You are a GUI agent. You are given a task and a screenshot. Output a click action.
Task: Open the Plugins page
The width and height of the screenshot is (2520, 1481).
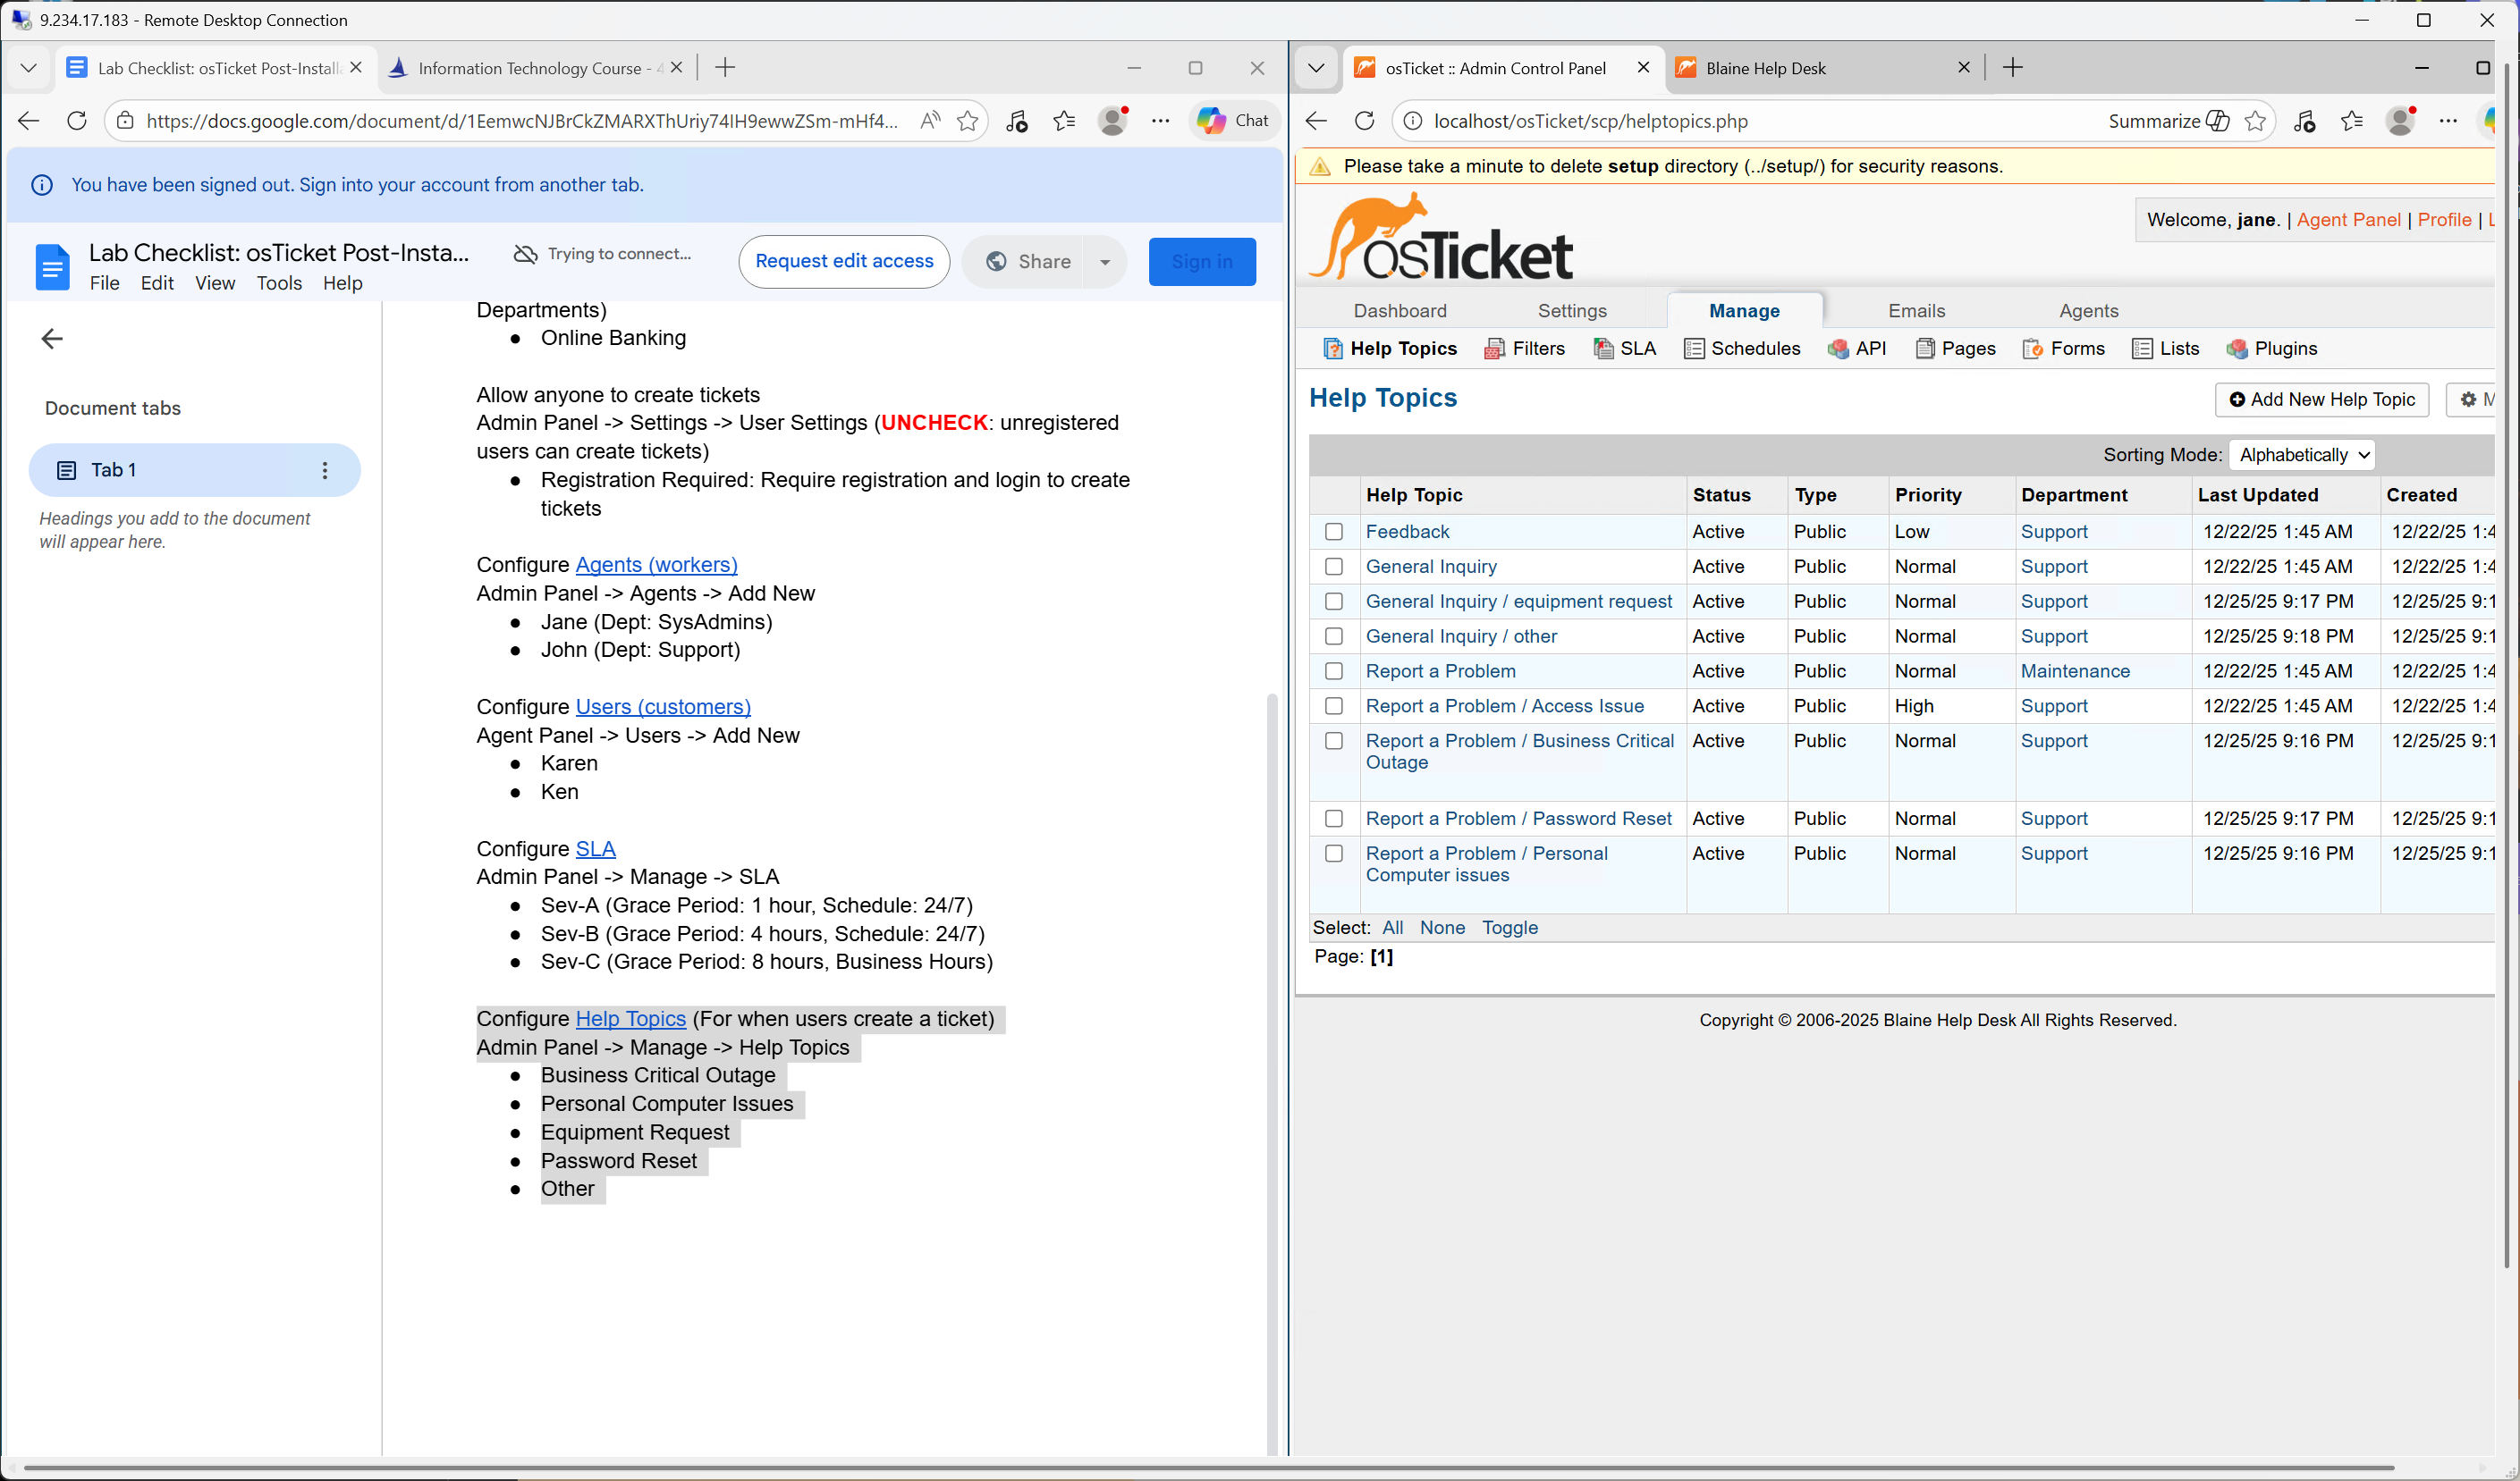coord(2272,349)
